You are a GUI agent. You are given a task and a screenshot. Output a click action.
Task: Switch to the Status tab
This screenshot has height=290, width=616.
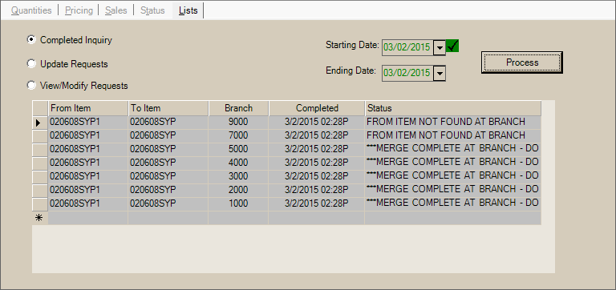tap(152, 10)
